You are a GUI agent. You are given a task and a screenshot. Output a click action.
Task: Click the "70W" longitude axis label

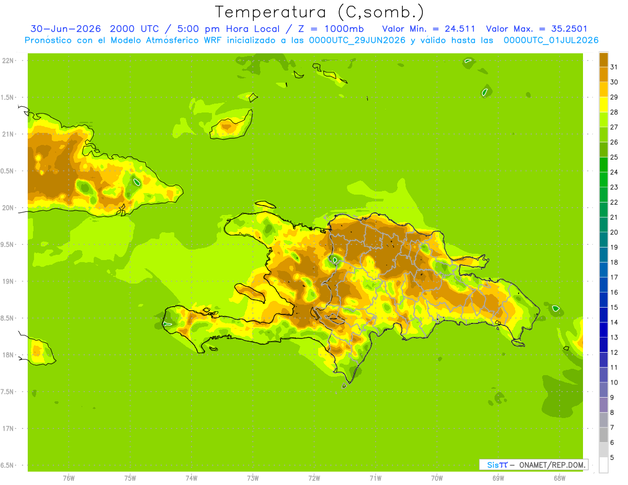click(437, 478)
